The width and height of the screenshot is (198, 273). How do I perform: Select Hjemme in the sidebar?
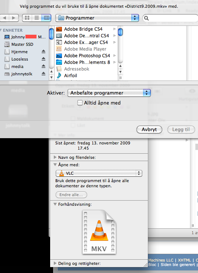(20, 52)
